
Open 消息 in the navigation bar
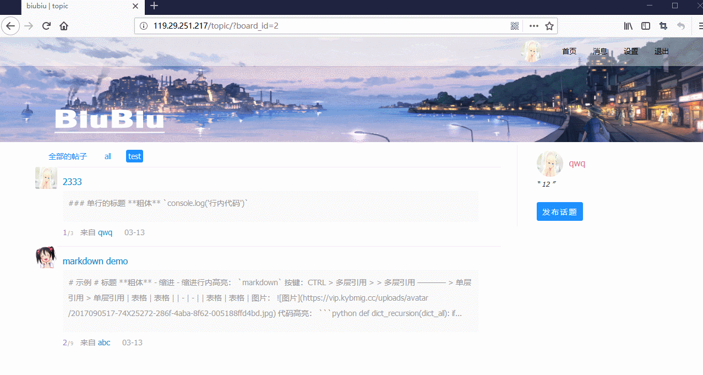tap(600, 51)
